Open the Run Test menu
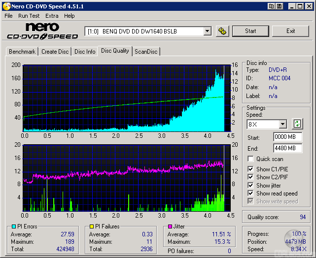The image size is (316, 258). [x=29, y=16]
